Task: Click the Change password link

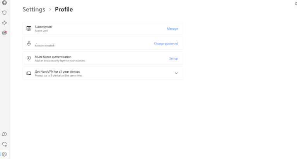Action: click(166, 44)
